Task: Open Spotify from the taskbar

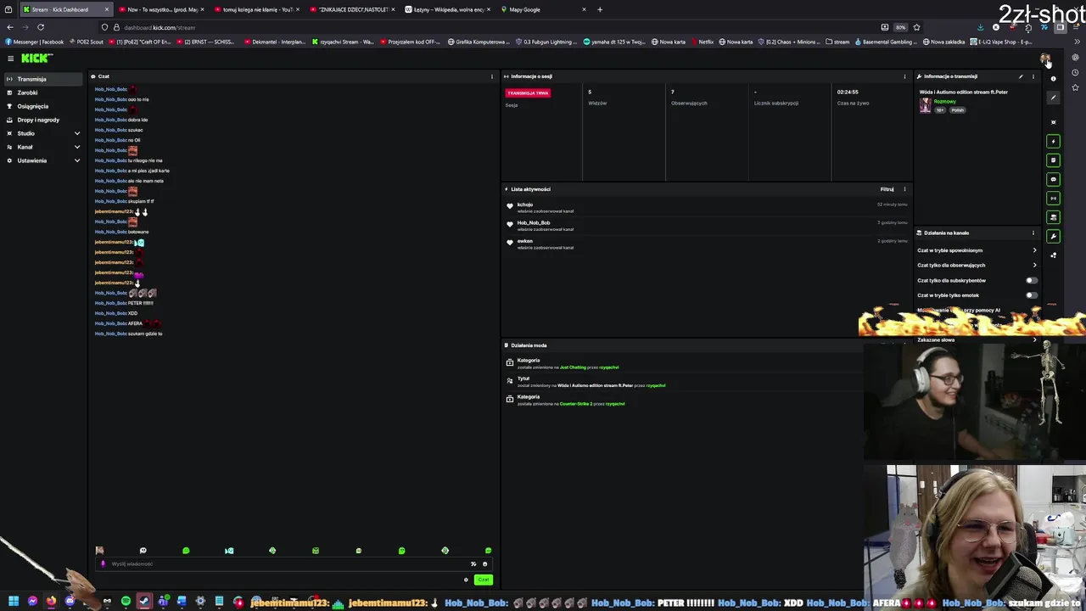Action: point(126,602)
